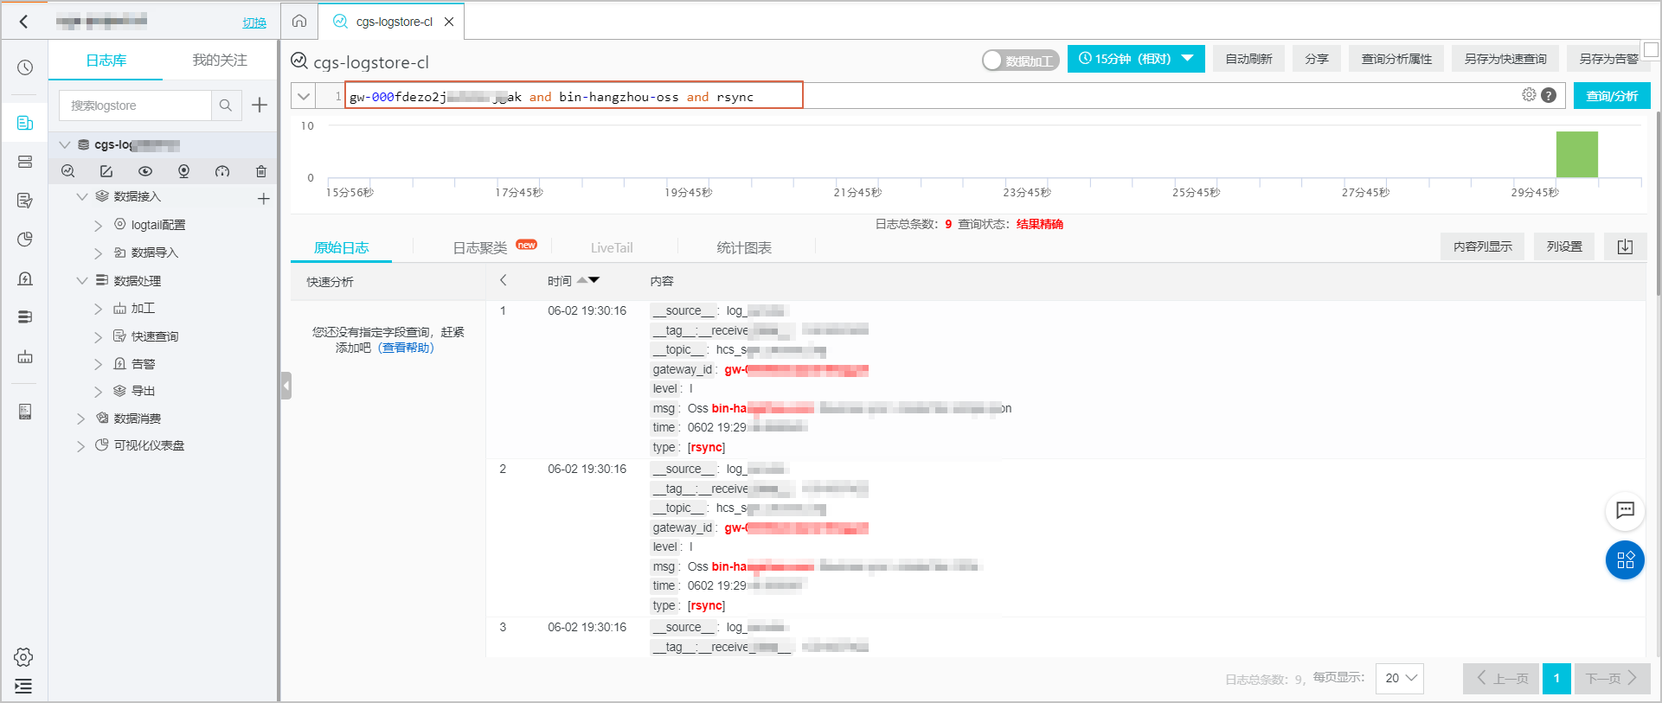Expand the query box dropdown arrow
1662x703 pixels.
pyautogui.click(x=303, y=96)
